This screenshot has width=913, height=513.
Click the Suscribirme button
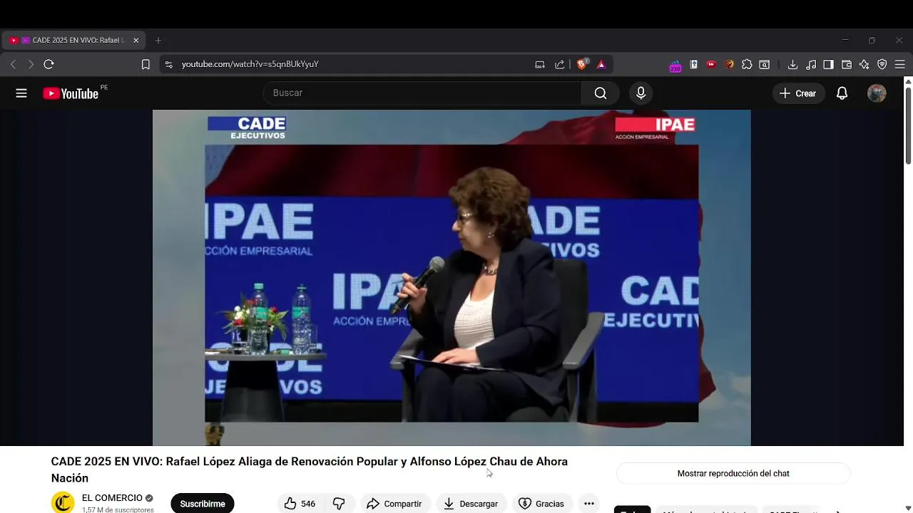pyautogui.click(x=203, y=504)
